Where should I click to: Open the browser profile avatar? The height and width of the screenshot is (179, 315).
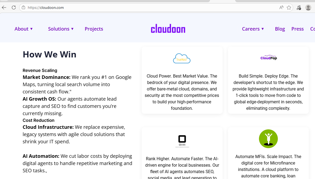308,8
